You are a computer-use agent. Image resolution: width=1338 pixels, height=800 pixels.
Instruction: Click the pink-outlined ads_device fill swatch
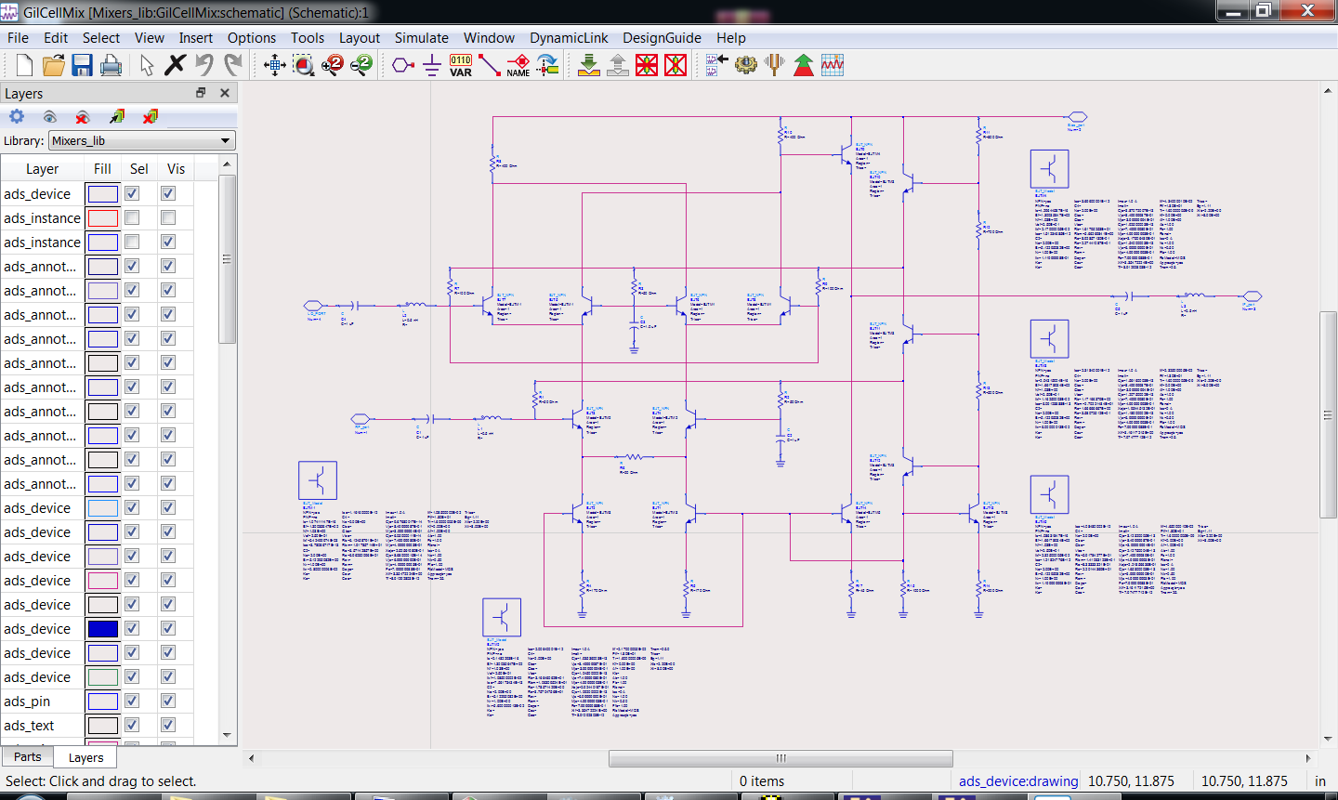tap(102, 580)
